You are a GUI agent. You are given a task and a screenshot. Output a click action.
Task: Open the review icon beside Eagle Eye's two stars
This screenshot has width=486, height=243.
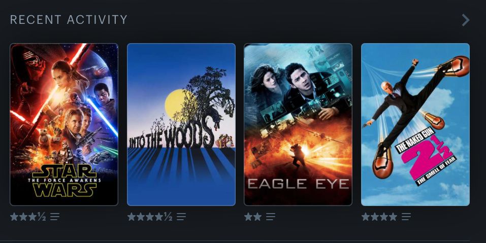pos(270,217)
